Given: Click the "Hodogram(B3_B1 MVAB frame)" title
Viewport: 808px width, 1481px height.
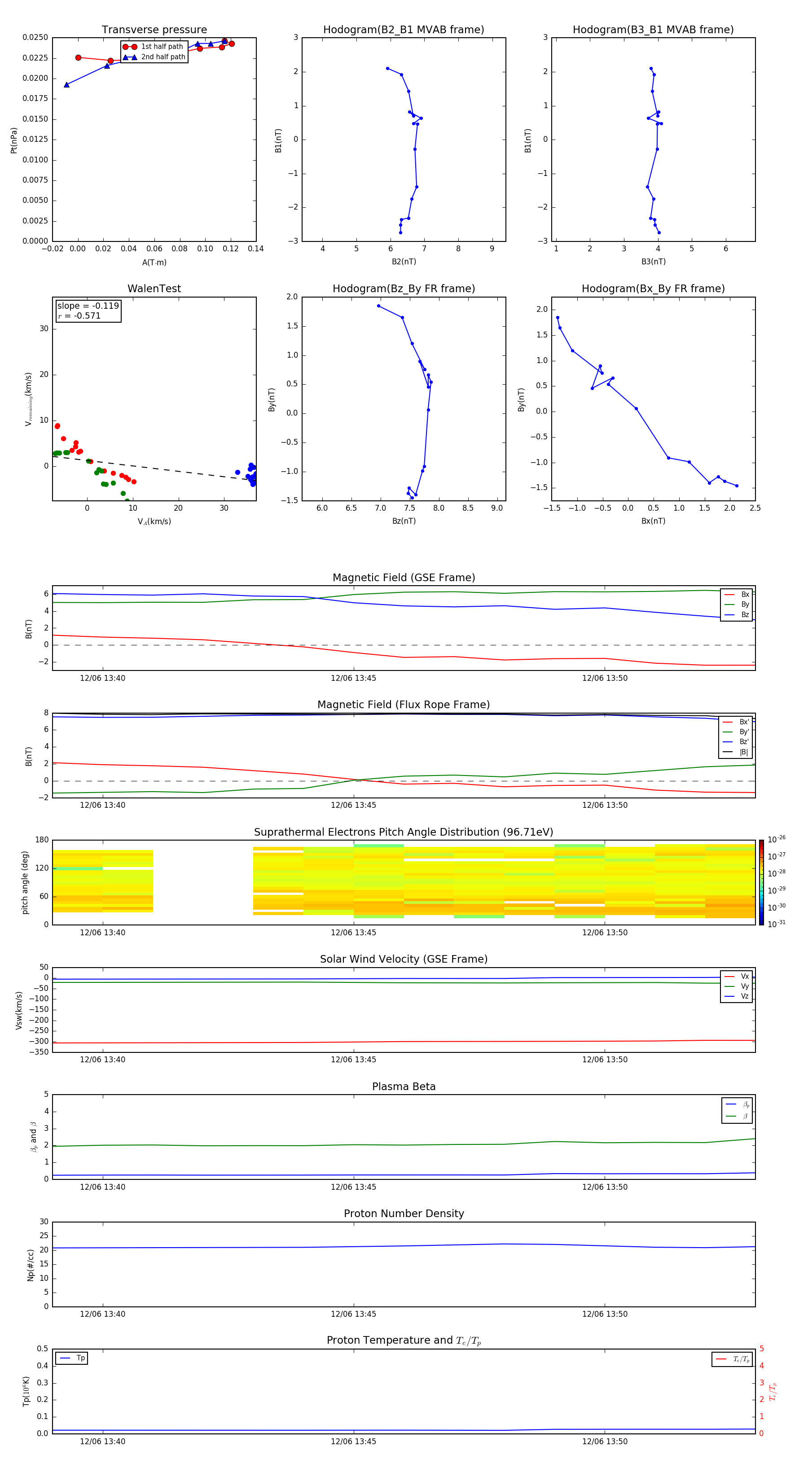Looking at the screenshot, I should pos(653,30).
